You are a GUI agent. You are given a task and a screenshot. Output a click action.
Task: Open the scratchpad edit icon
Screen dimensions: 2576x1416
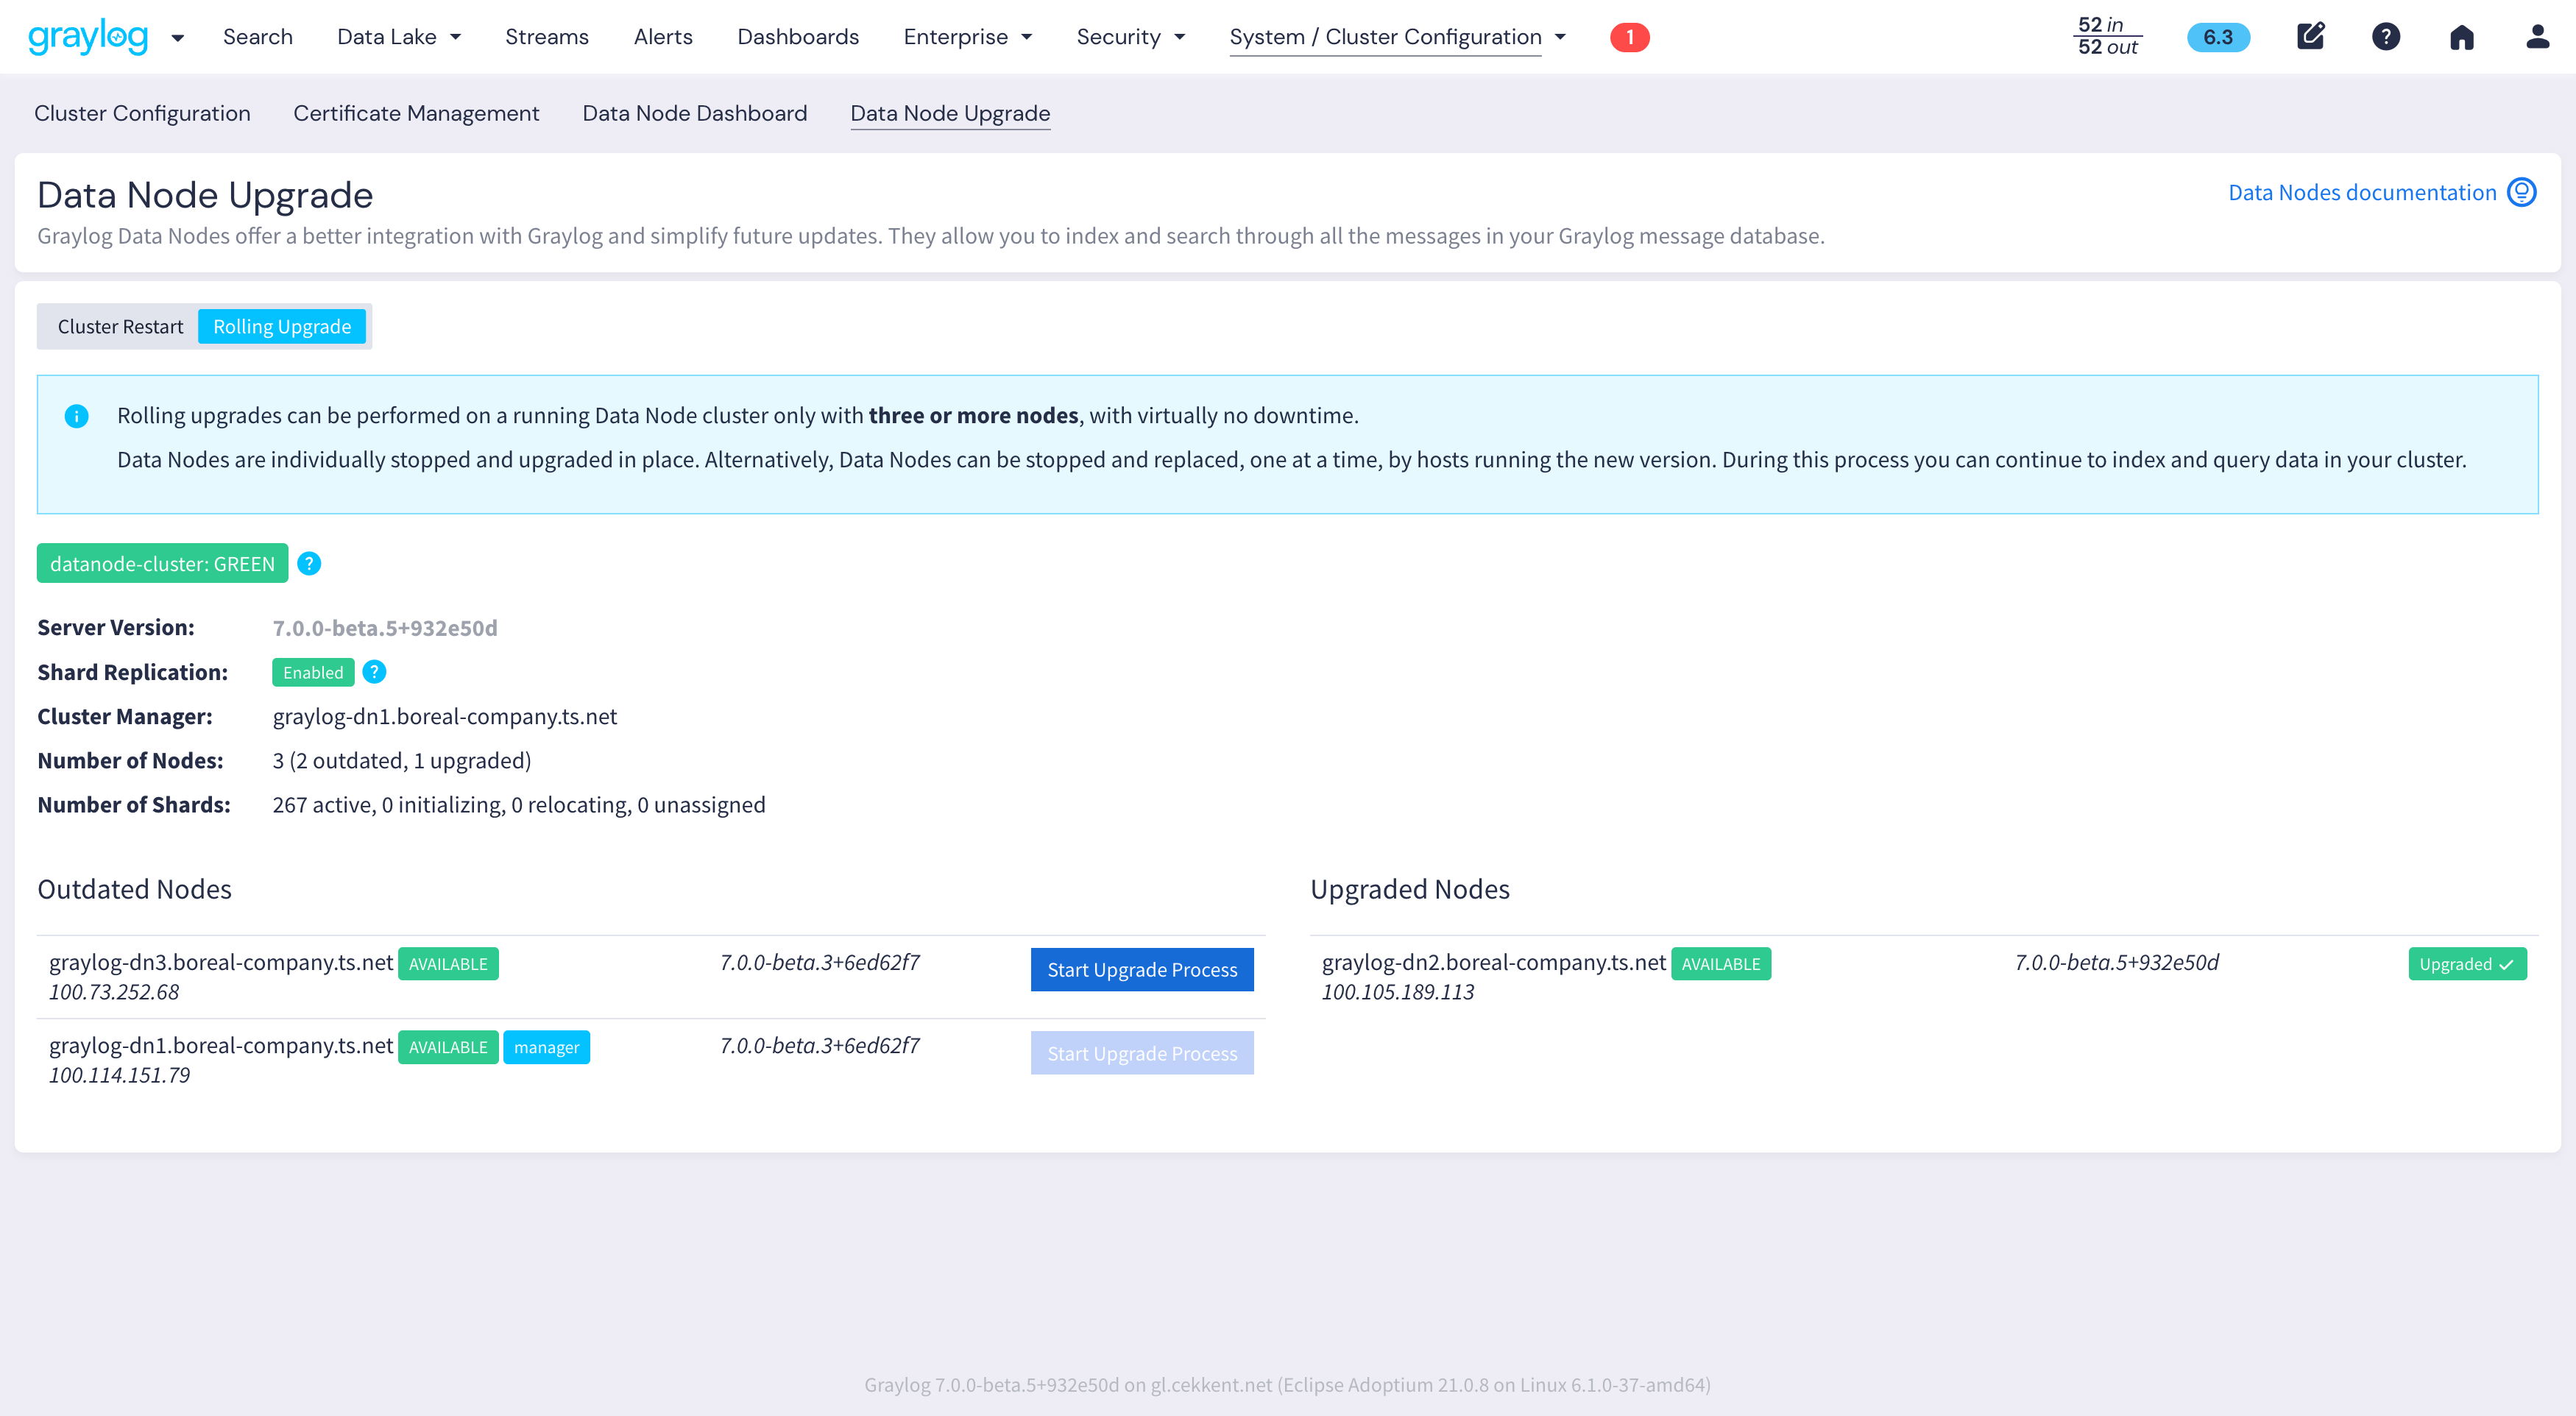(x=2310, y=37)
